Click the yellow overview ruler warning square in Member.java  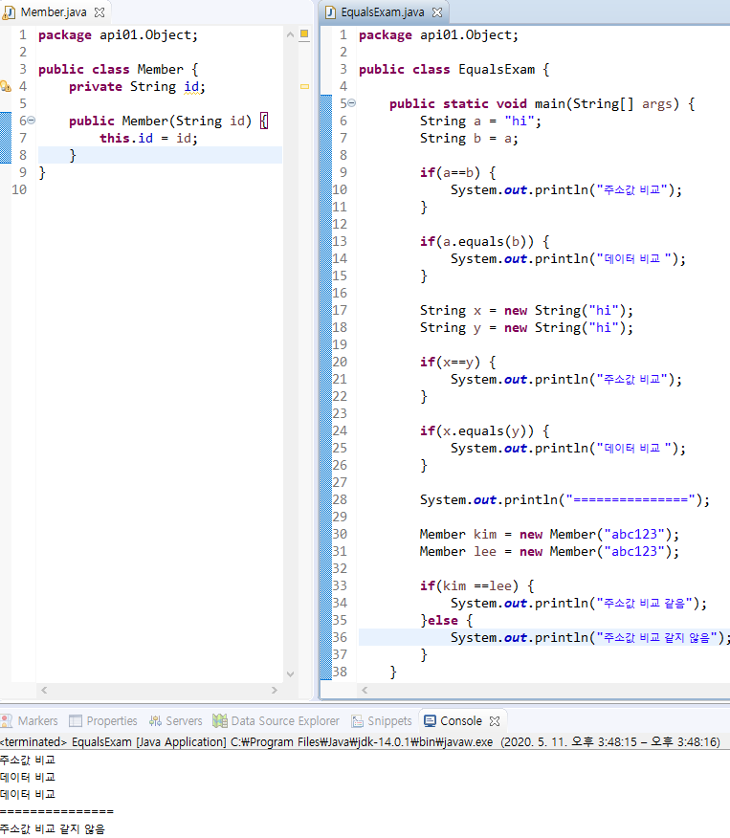(304, 33)
